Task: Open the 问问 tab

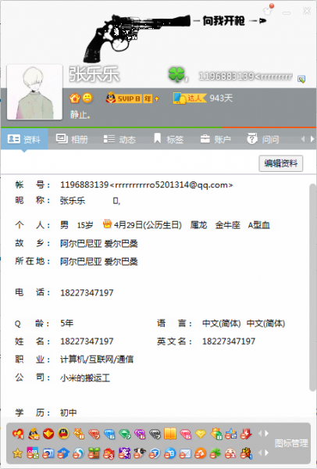Action: pyautogui.click(x=263, y=139)
